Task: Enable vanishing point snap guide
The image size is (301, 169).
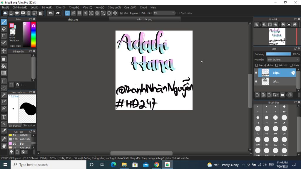Action: pos(85,13)
